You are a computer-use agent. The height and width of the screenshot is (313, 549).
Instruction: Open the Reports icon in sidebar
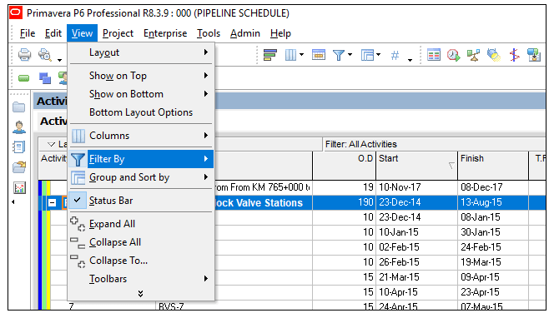tap(19, 147)
